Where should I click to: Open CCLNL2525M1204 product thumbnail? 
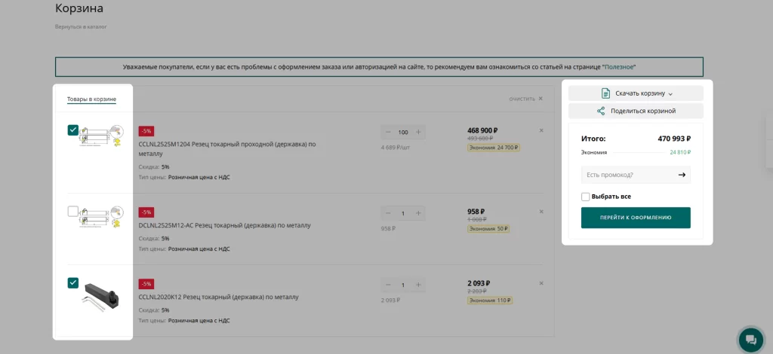click(x=101, y=136)
